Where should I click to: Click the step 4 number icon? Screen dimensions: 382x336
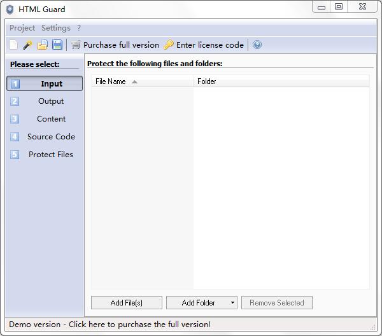15,137
